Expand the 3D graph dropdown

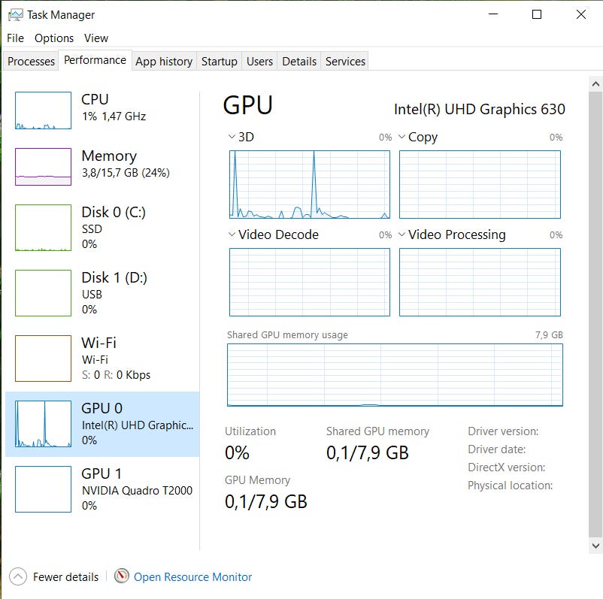click(x=232, y=138)
